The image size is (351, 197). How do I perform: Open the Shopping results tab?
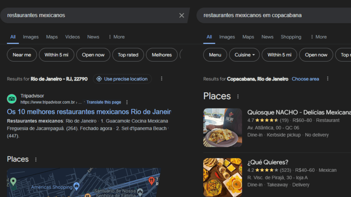point(291,37)
